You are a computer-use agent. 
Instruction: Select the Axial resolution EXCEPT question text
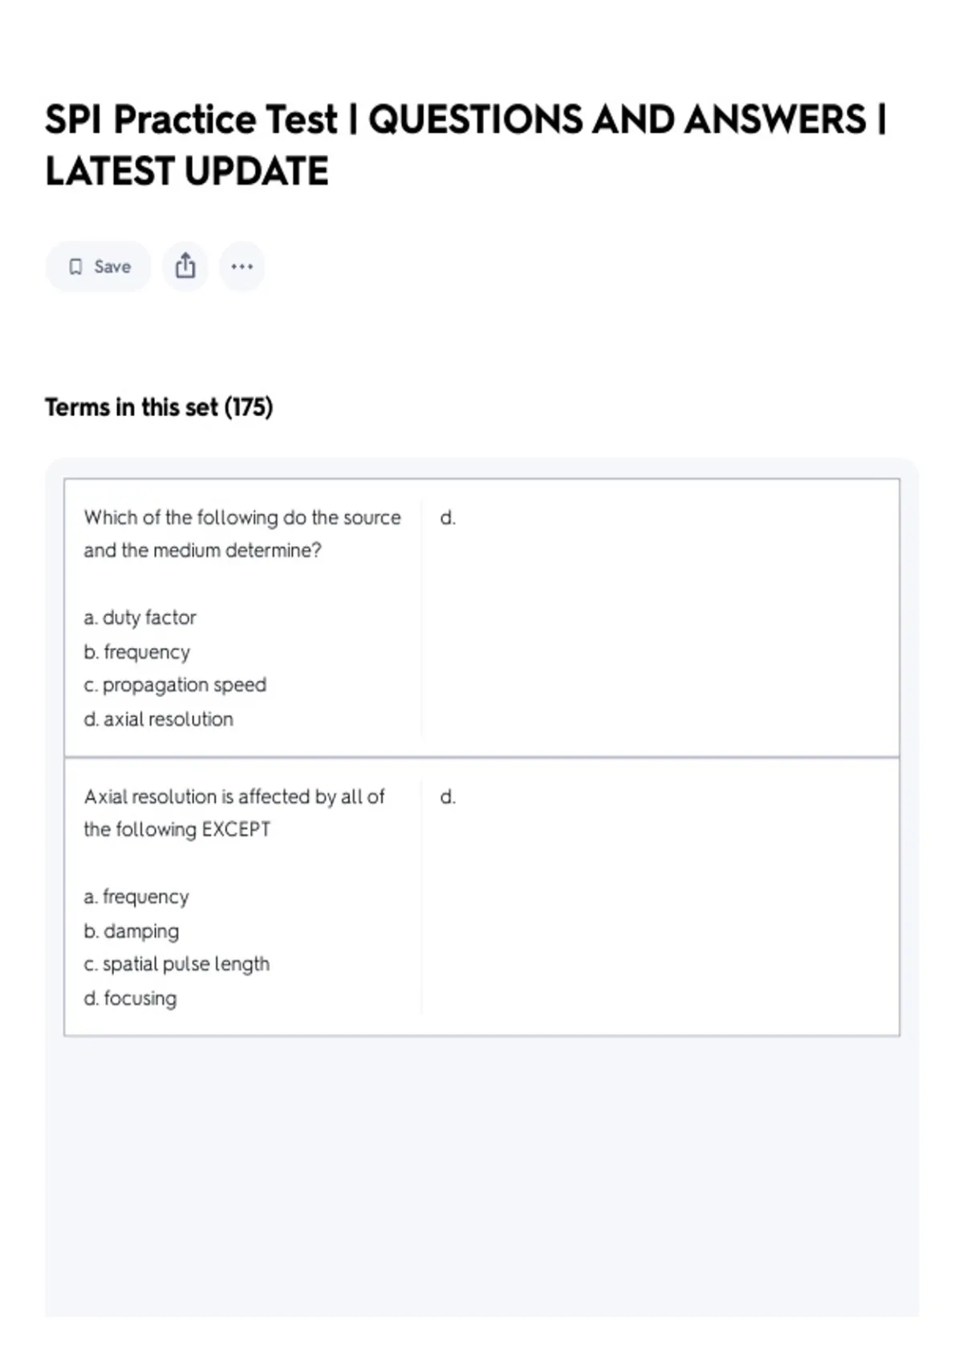click(x=234, y=813)
